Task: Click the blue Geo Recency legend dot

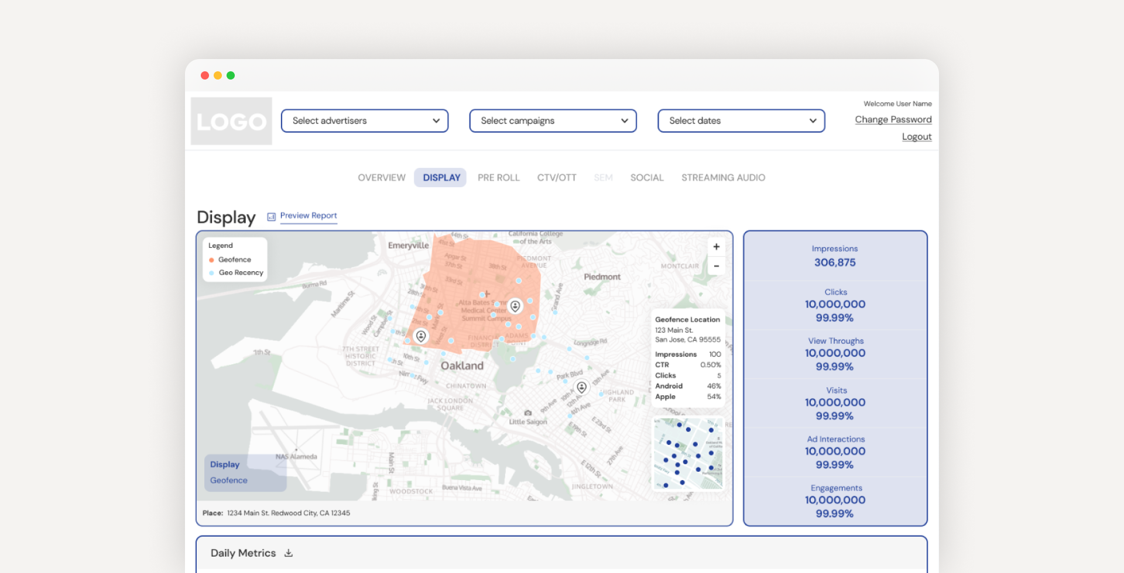Action: (x=211, y=273)
